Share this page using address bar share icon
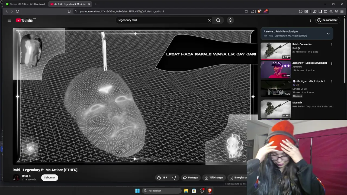 click(252, 11)
